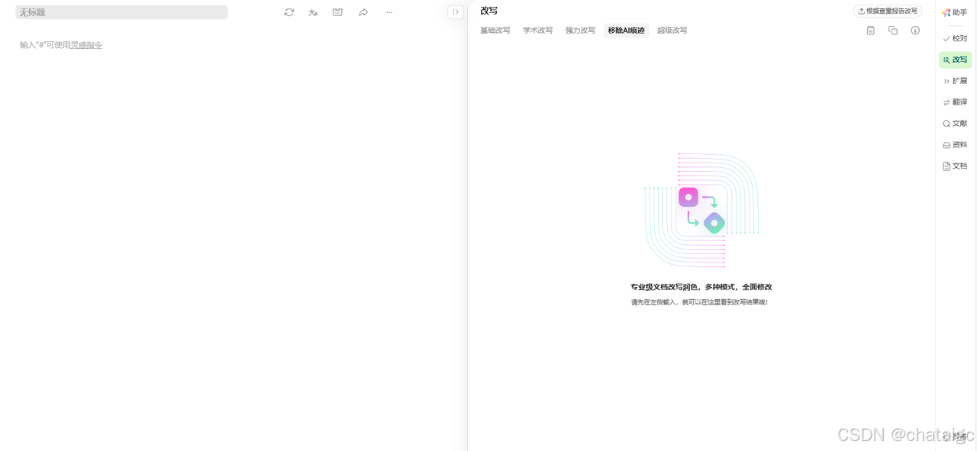
Task: Click the text 专业级文档改写润色，多种模式，全面修改
Action: pos(701,287)
